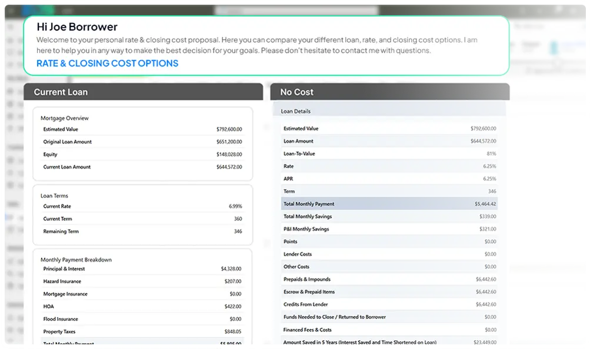The width and height of the screenshot is (590, 349).
Task: Click the Loan Terms section title
Action: tap(55, 196)
